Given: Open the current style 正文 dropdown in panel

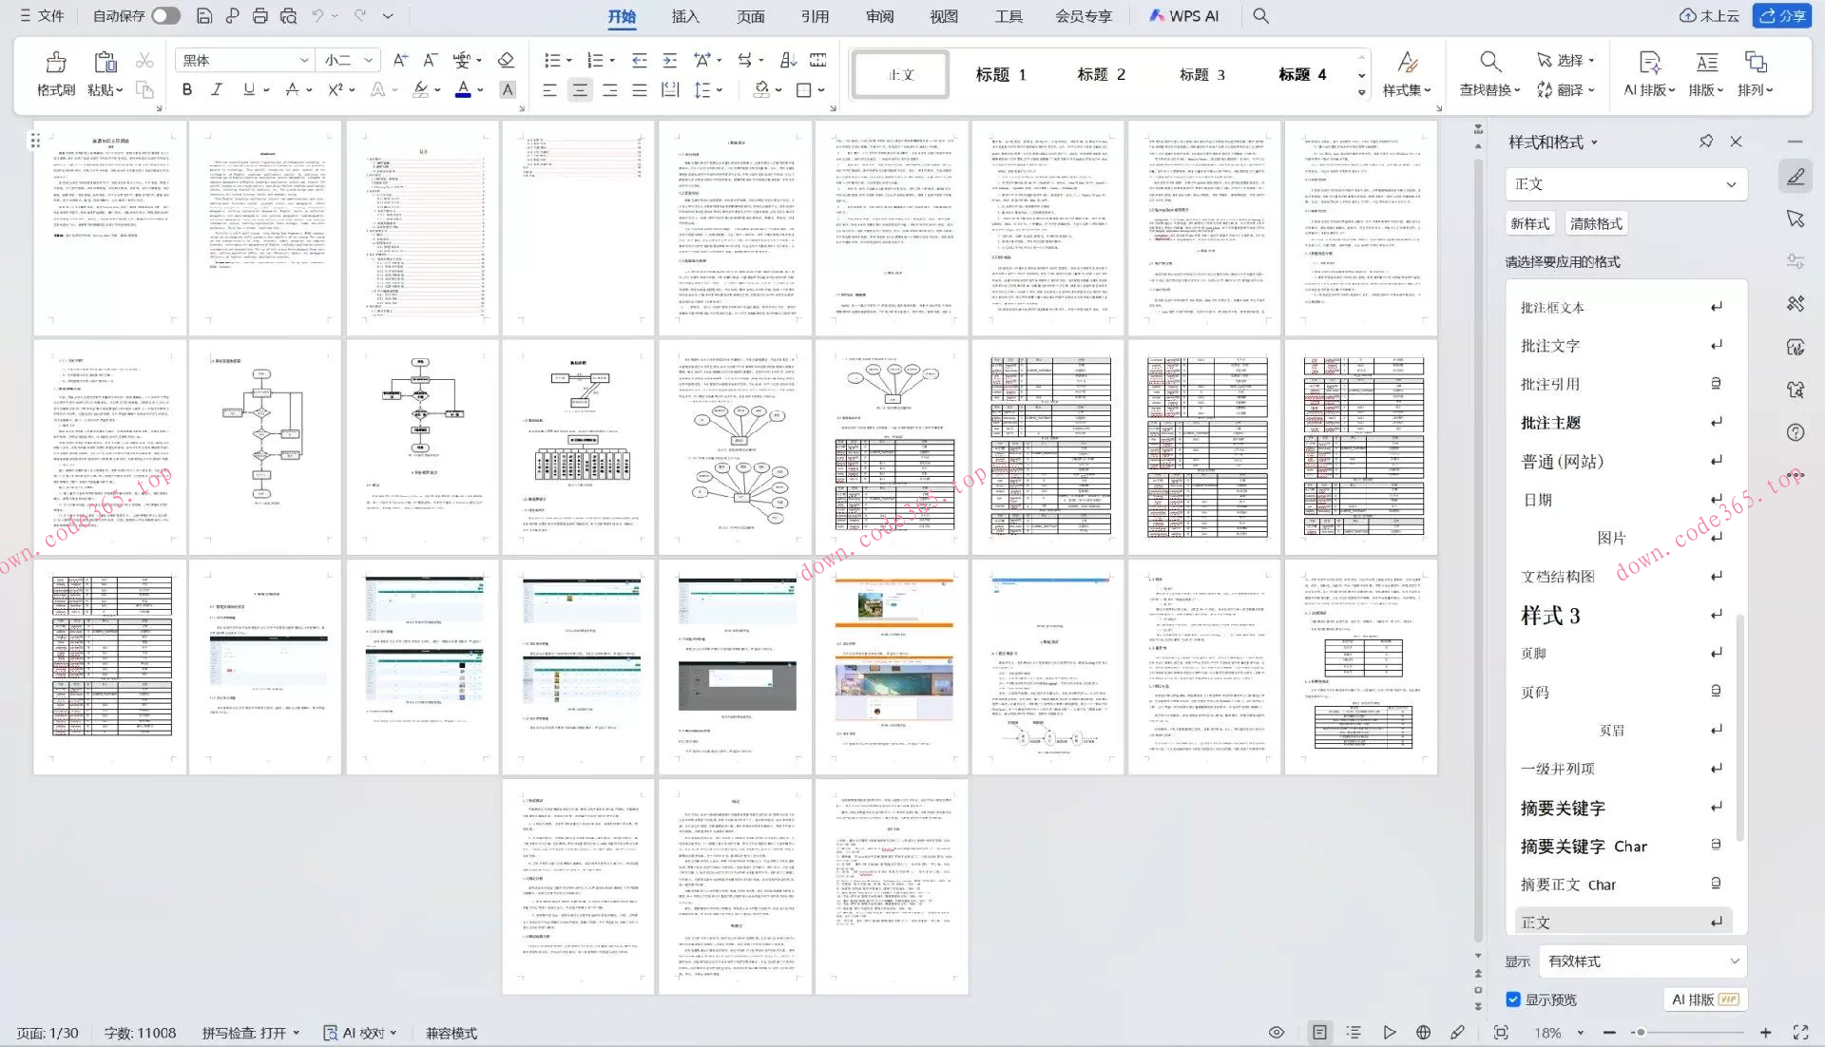Looking at the screenshot, I should pos(1730,184).
